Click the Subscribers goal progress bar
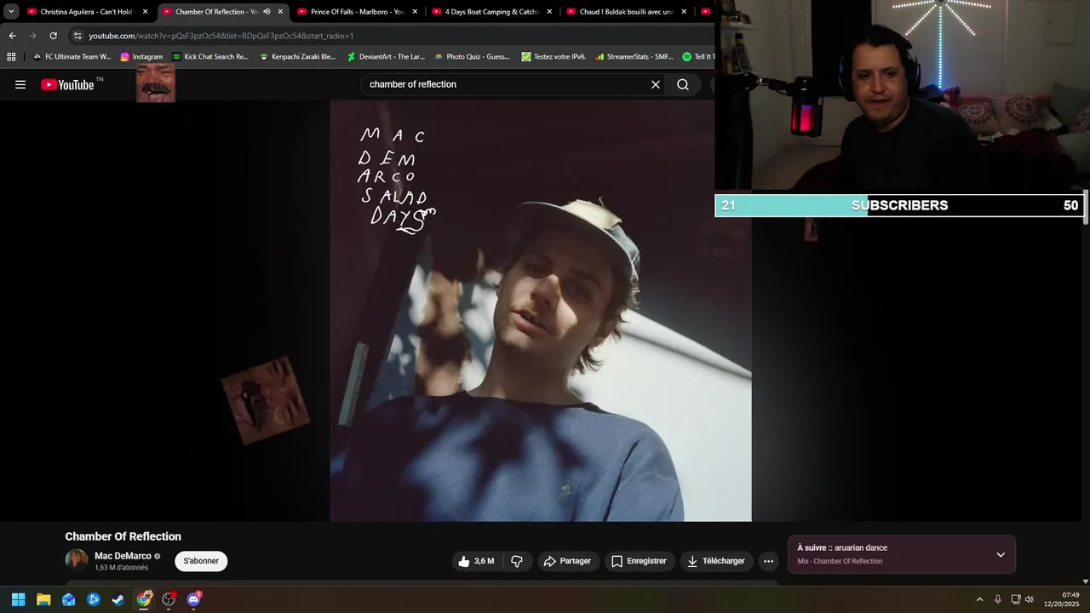The width and height of the screenshot is (1090, 613). point(899,205)
